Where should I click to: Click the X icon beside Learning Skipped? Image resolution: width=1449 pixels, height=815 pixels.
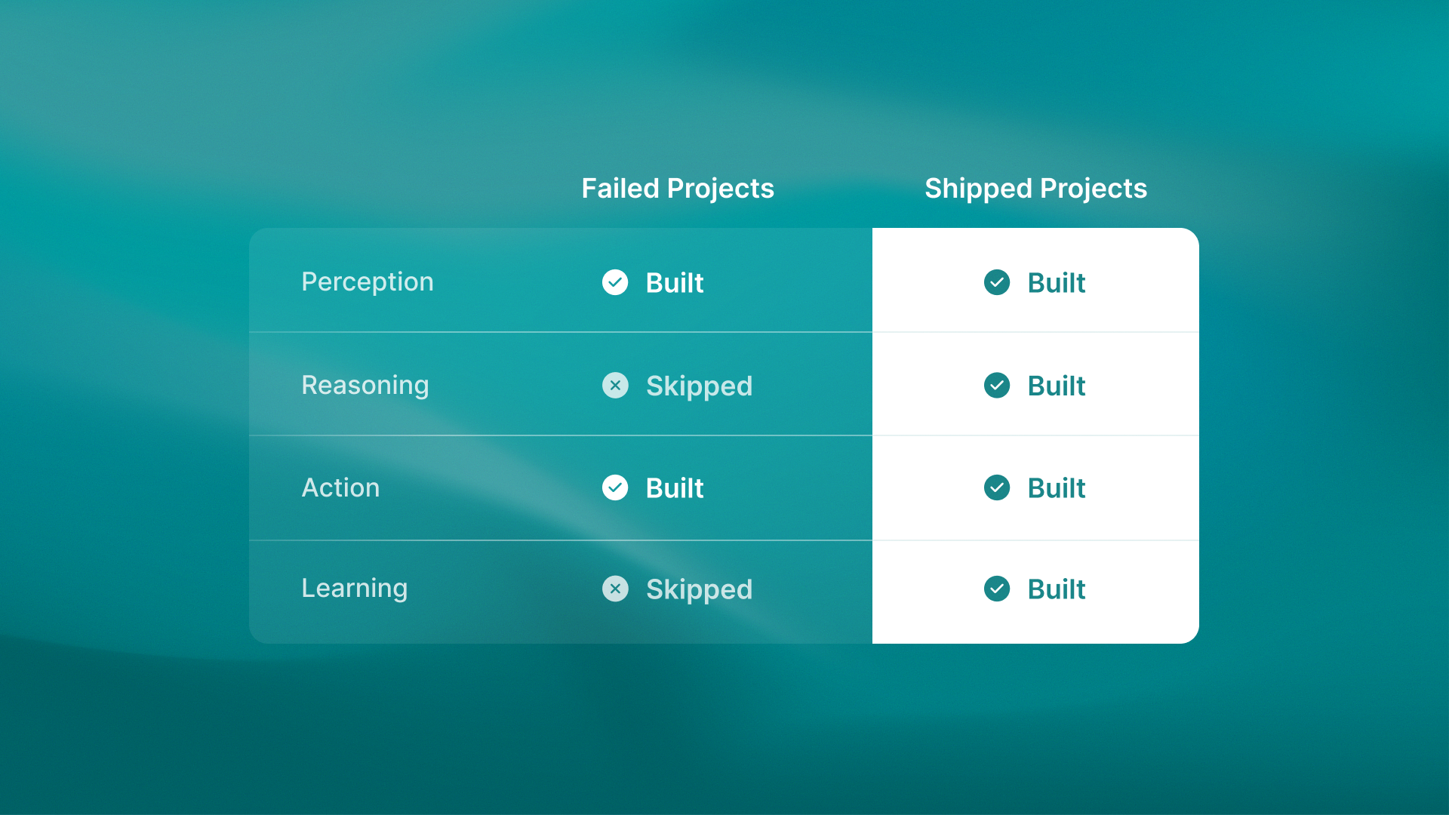coord(615,589)
